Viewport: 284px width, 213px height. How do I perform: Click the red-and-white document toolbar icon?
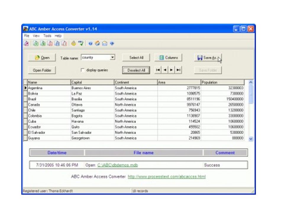[64, 43]
